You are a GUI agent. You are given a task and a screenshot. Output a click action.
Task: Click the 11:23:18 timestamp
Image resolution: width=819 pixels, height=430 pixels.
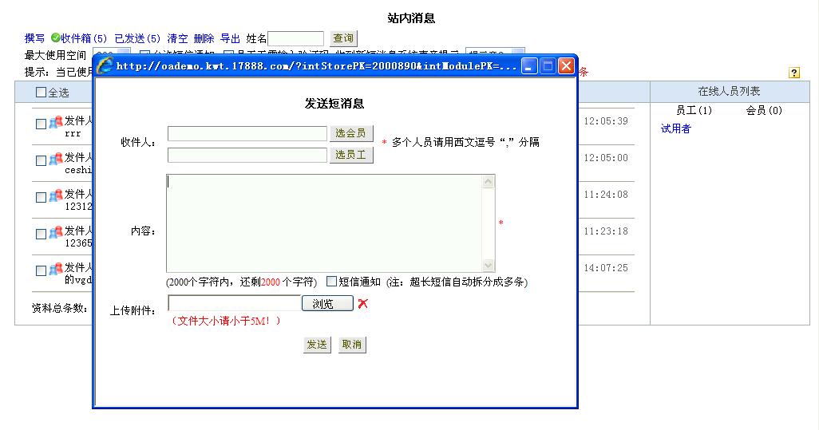point(606,231)
